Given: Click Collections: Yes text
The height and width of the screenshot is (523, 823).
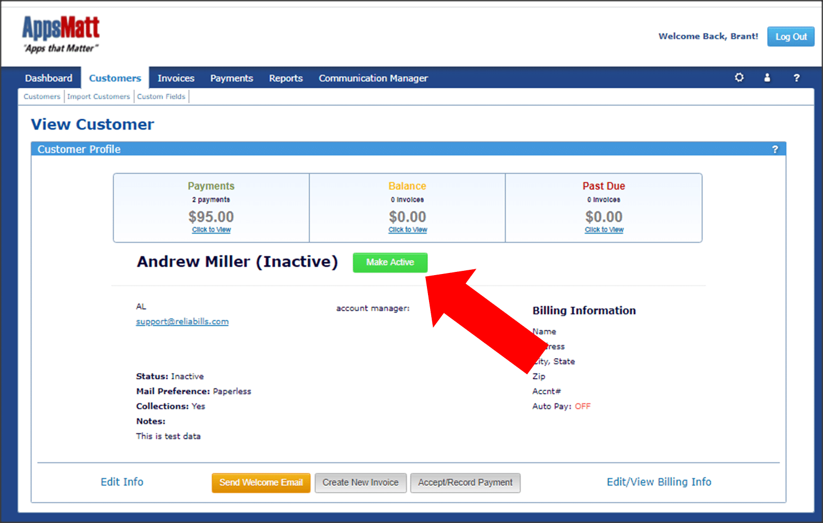Looking at the screenshot, I should pos(171,406).
